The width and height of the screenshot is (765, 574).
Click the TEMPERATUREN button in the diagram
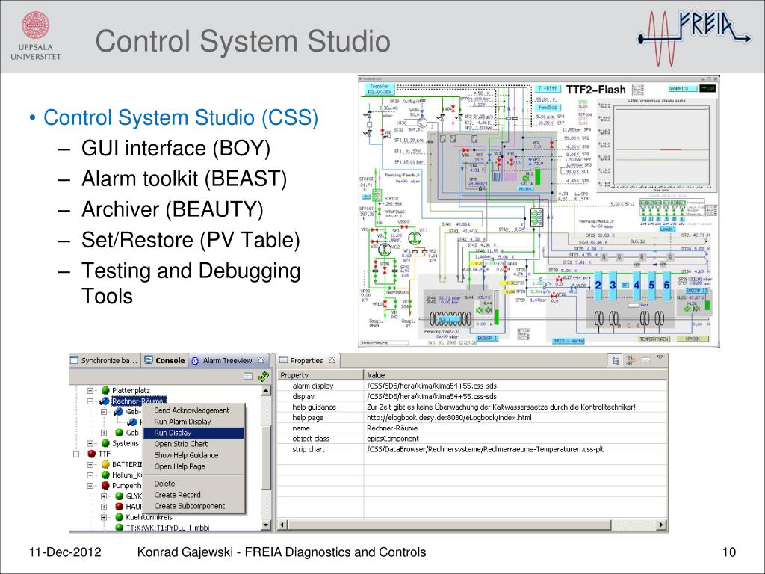pos(654,339)
